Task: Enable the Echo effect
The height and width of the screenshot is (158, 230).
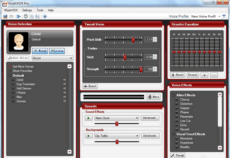Action: click(x=177, y=125)
